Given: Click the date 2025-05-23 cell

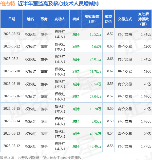Looking at the screenshot, I should (12, 34).
